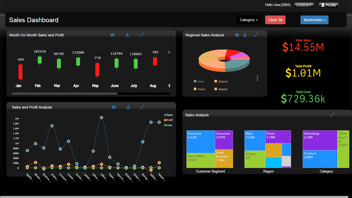This screenshot has height=198, width=352.
Task: Download the Month On Month Sales chart
Action: [x=127, y=35]
